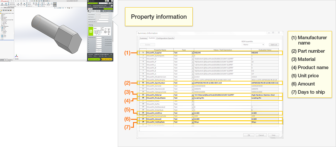This screenshot has height=147, width=336.
Task: Click Cancel in Summary Information dialog
Action: [261, 135]
